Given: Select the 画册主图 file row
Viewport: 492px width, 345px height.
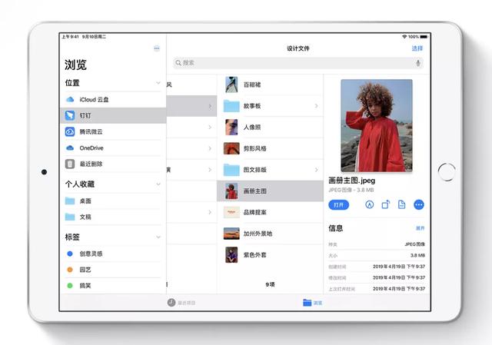Looking at the screenshot, I should (270, 191).
